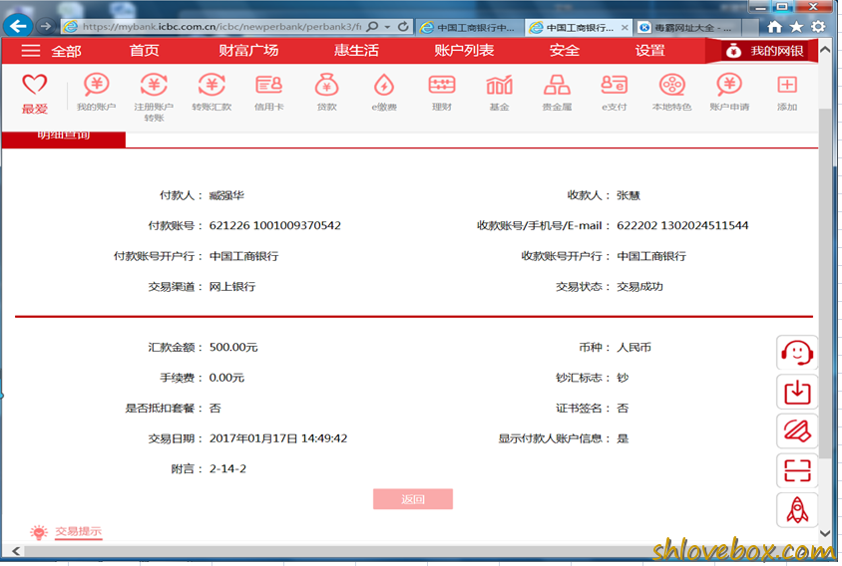Open 安全 in the navigation bar
Viewport: 842px width, 566px height.
pyautogui.click(x=565, y=51)
